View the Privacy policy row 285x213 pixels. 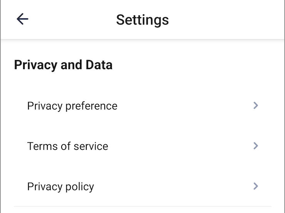142,187
